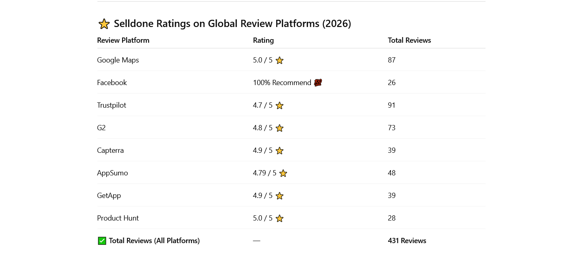Click the review count '39' for Capterra
The image size is (568, 254).
(x=392, y=150)
